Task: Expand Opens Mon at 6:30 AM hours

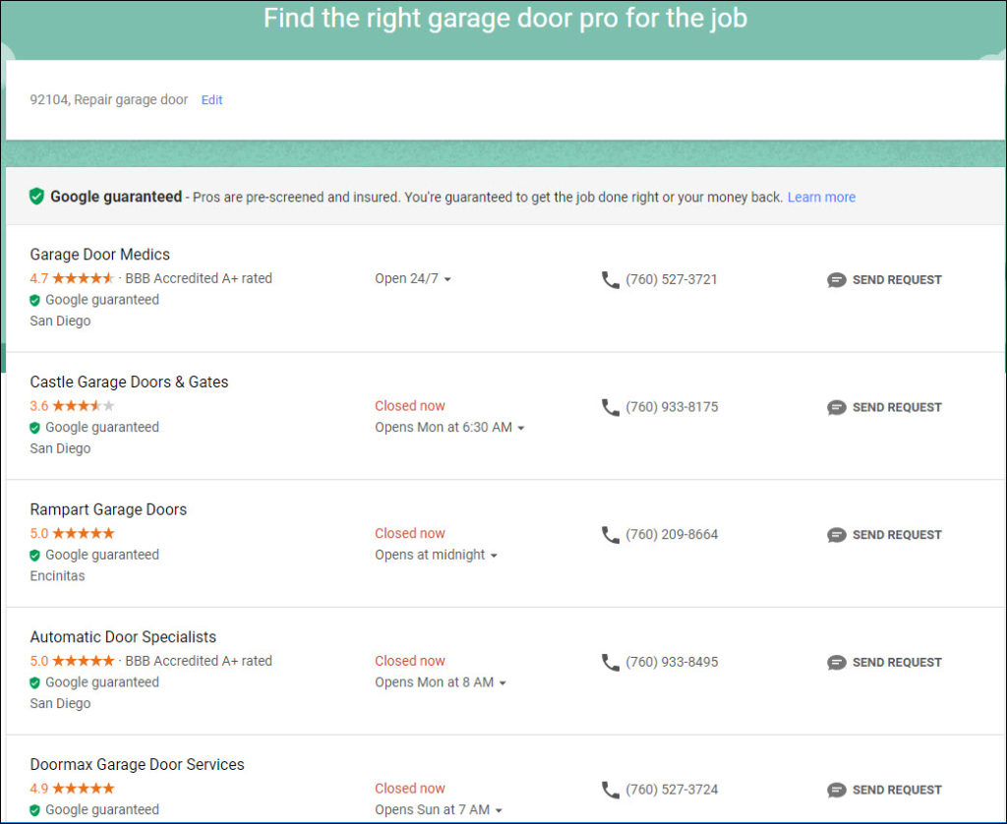Action: 449,427
